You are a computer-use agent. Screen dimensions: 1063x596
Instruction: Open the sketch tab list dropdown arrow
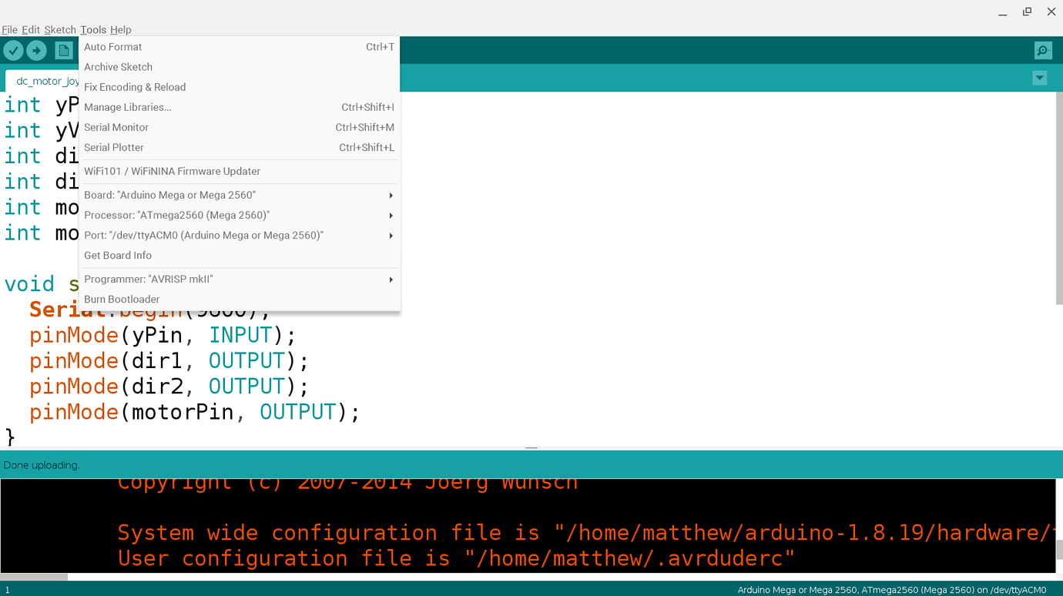[1040, 78]
